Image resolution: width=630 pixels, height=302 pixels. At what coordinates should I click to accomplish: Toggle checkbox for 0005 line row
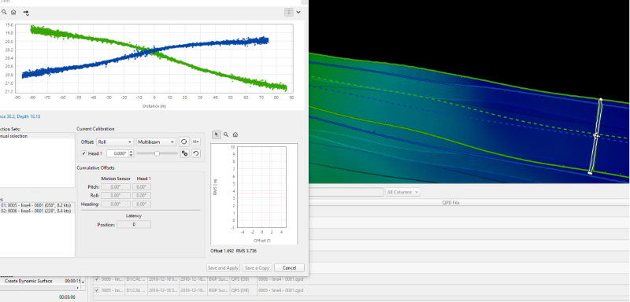97,290
